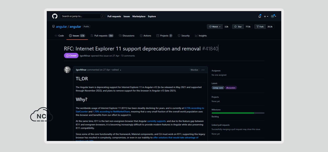Switch to the Pull requests repository tab

click(102, 36)
